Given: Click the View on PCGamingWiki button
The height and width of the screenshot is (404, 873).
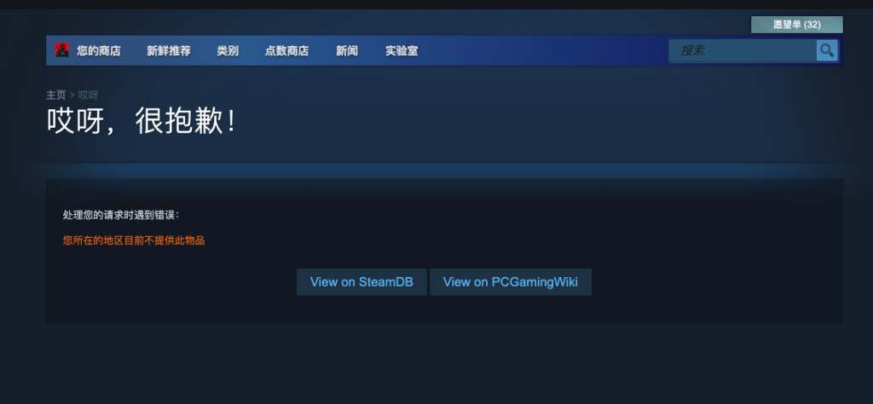Looking at the screenshot, I should (x=511, y=282).
